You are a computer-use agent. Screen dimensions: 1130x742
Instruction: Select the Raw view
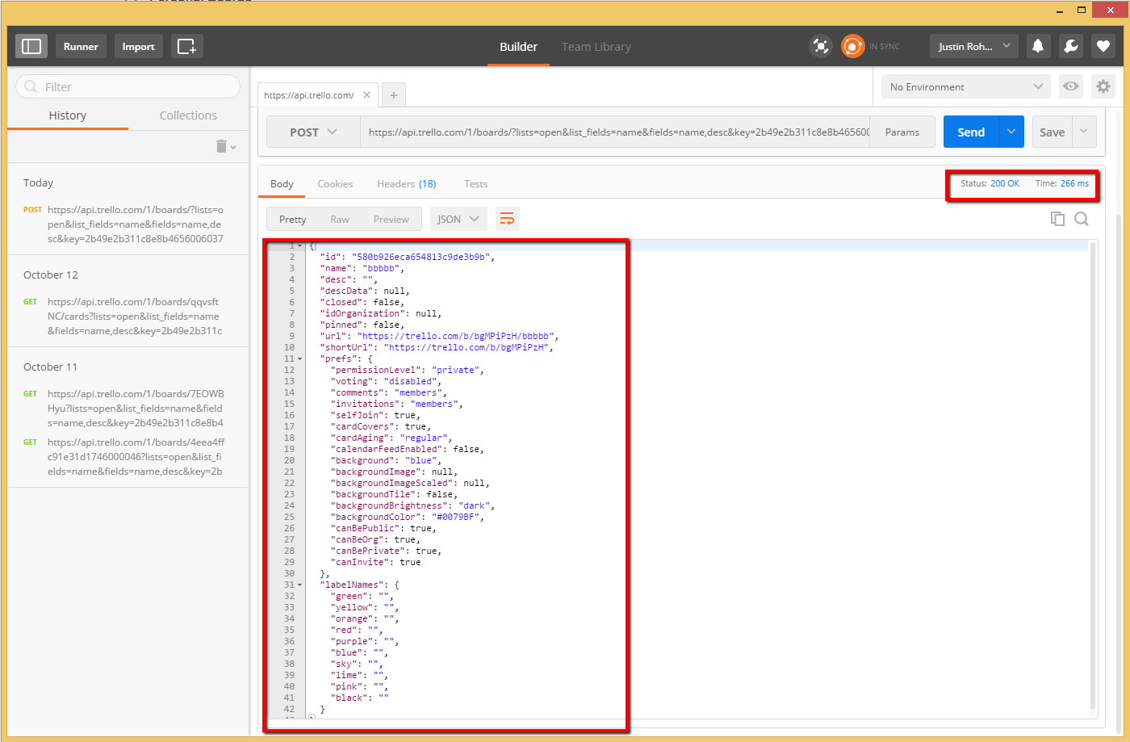(340, 219)
